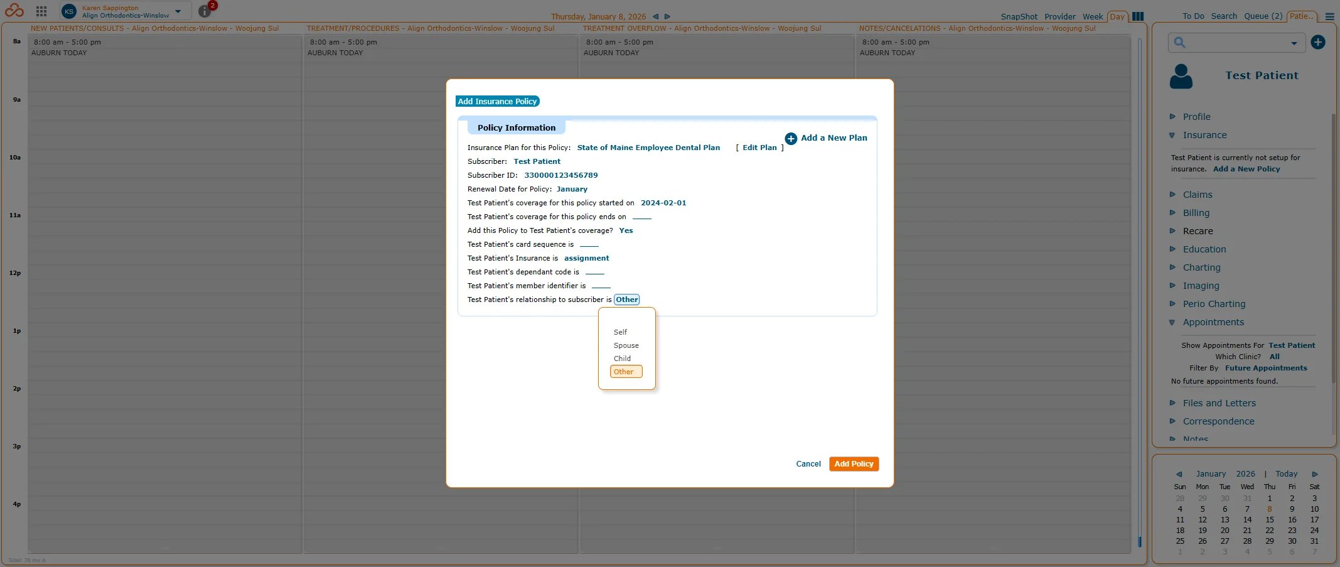Screen dimensions: 1340x567
Task: Open the To Do tab
Action: pos(1191,17)
